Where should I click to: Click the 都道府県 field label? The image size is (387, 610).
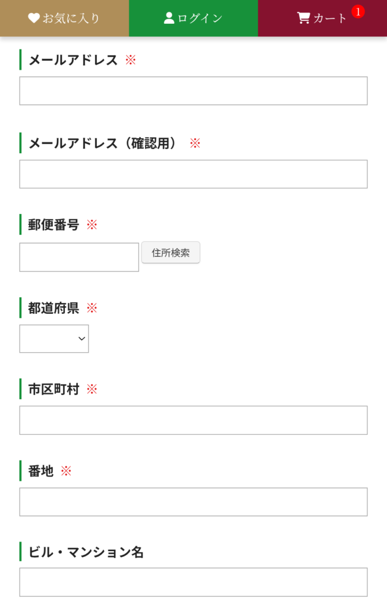[x=54, y=308]
